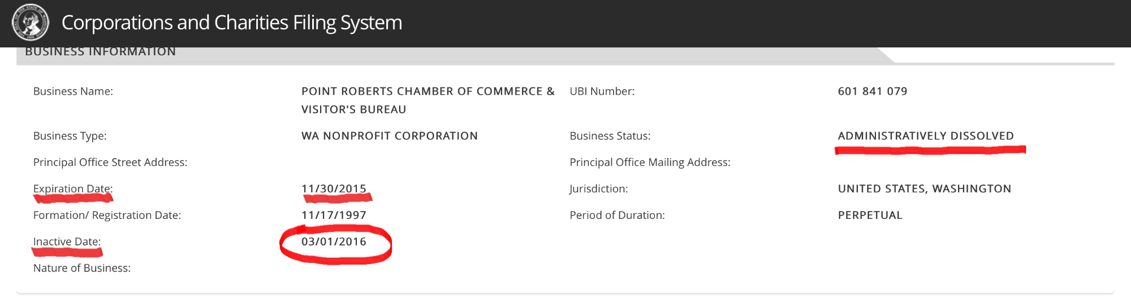Click the Nature of Business label
Screen dimensions: 1131x299
[81, 268]
